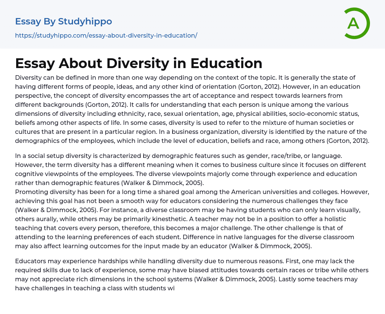The image size is (385, 314).
Task: Click the "Essay By Studyhippo" header text
Action: [64, 21]
